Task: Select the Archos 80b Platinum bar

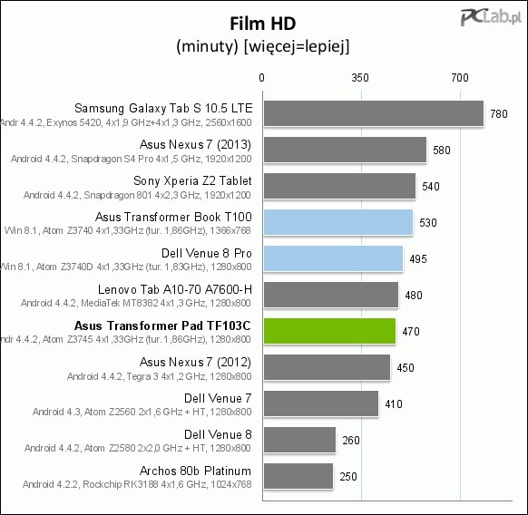Action: (298, 476)
